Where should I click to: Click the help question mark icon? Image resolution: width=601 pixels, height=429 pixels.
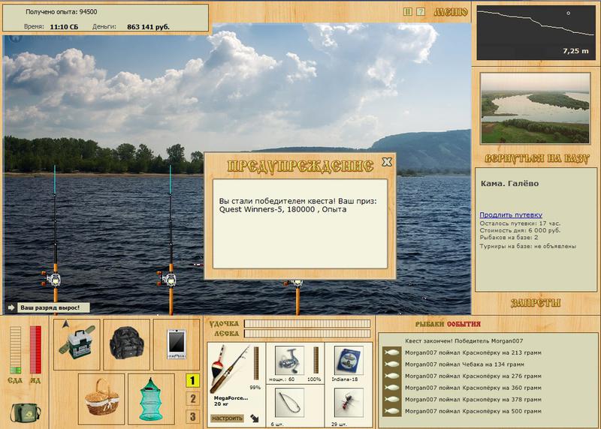(x=421, y=12)
